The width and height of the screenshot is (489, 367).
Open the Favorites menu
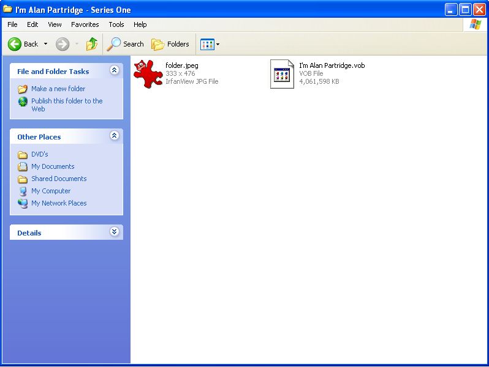point(85,24)
